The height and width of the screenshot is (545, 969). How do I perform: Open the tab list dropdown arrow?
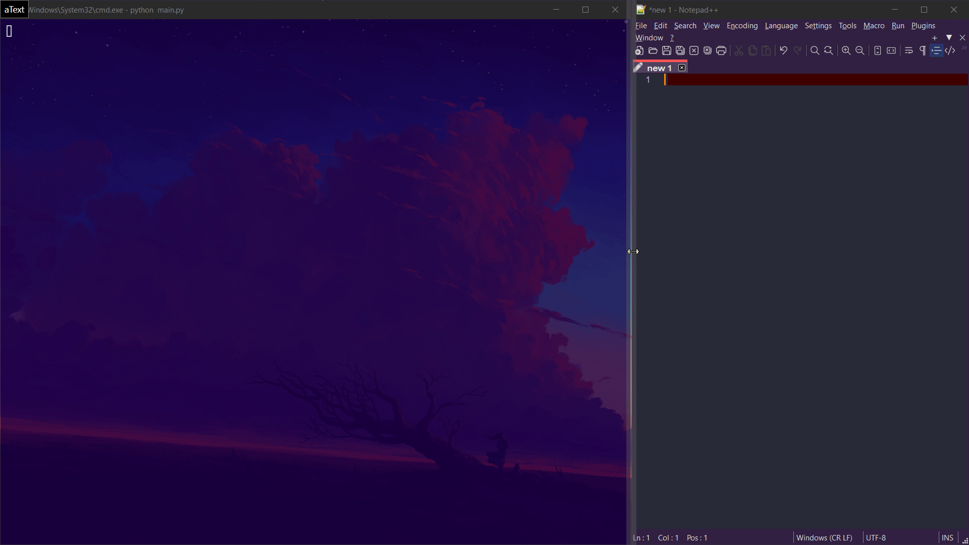click(x=949, y=37)
